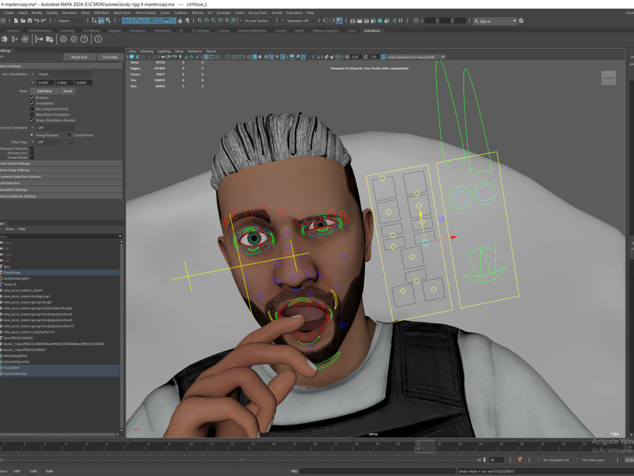Click the first Substance S-circle shelf icon
Screen dimensions: 634x476
point(63,39)
